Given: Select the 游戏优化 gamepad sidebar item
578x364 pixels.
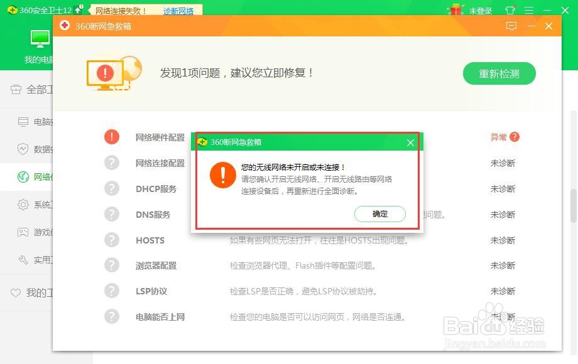Looking at the screenshot, I should 35,232.
